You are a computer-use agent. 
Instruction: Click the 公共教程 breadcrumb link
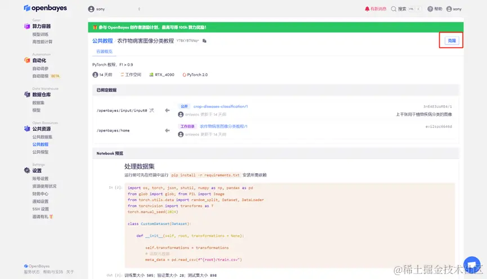[x=102, y=40]
